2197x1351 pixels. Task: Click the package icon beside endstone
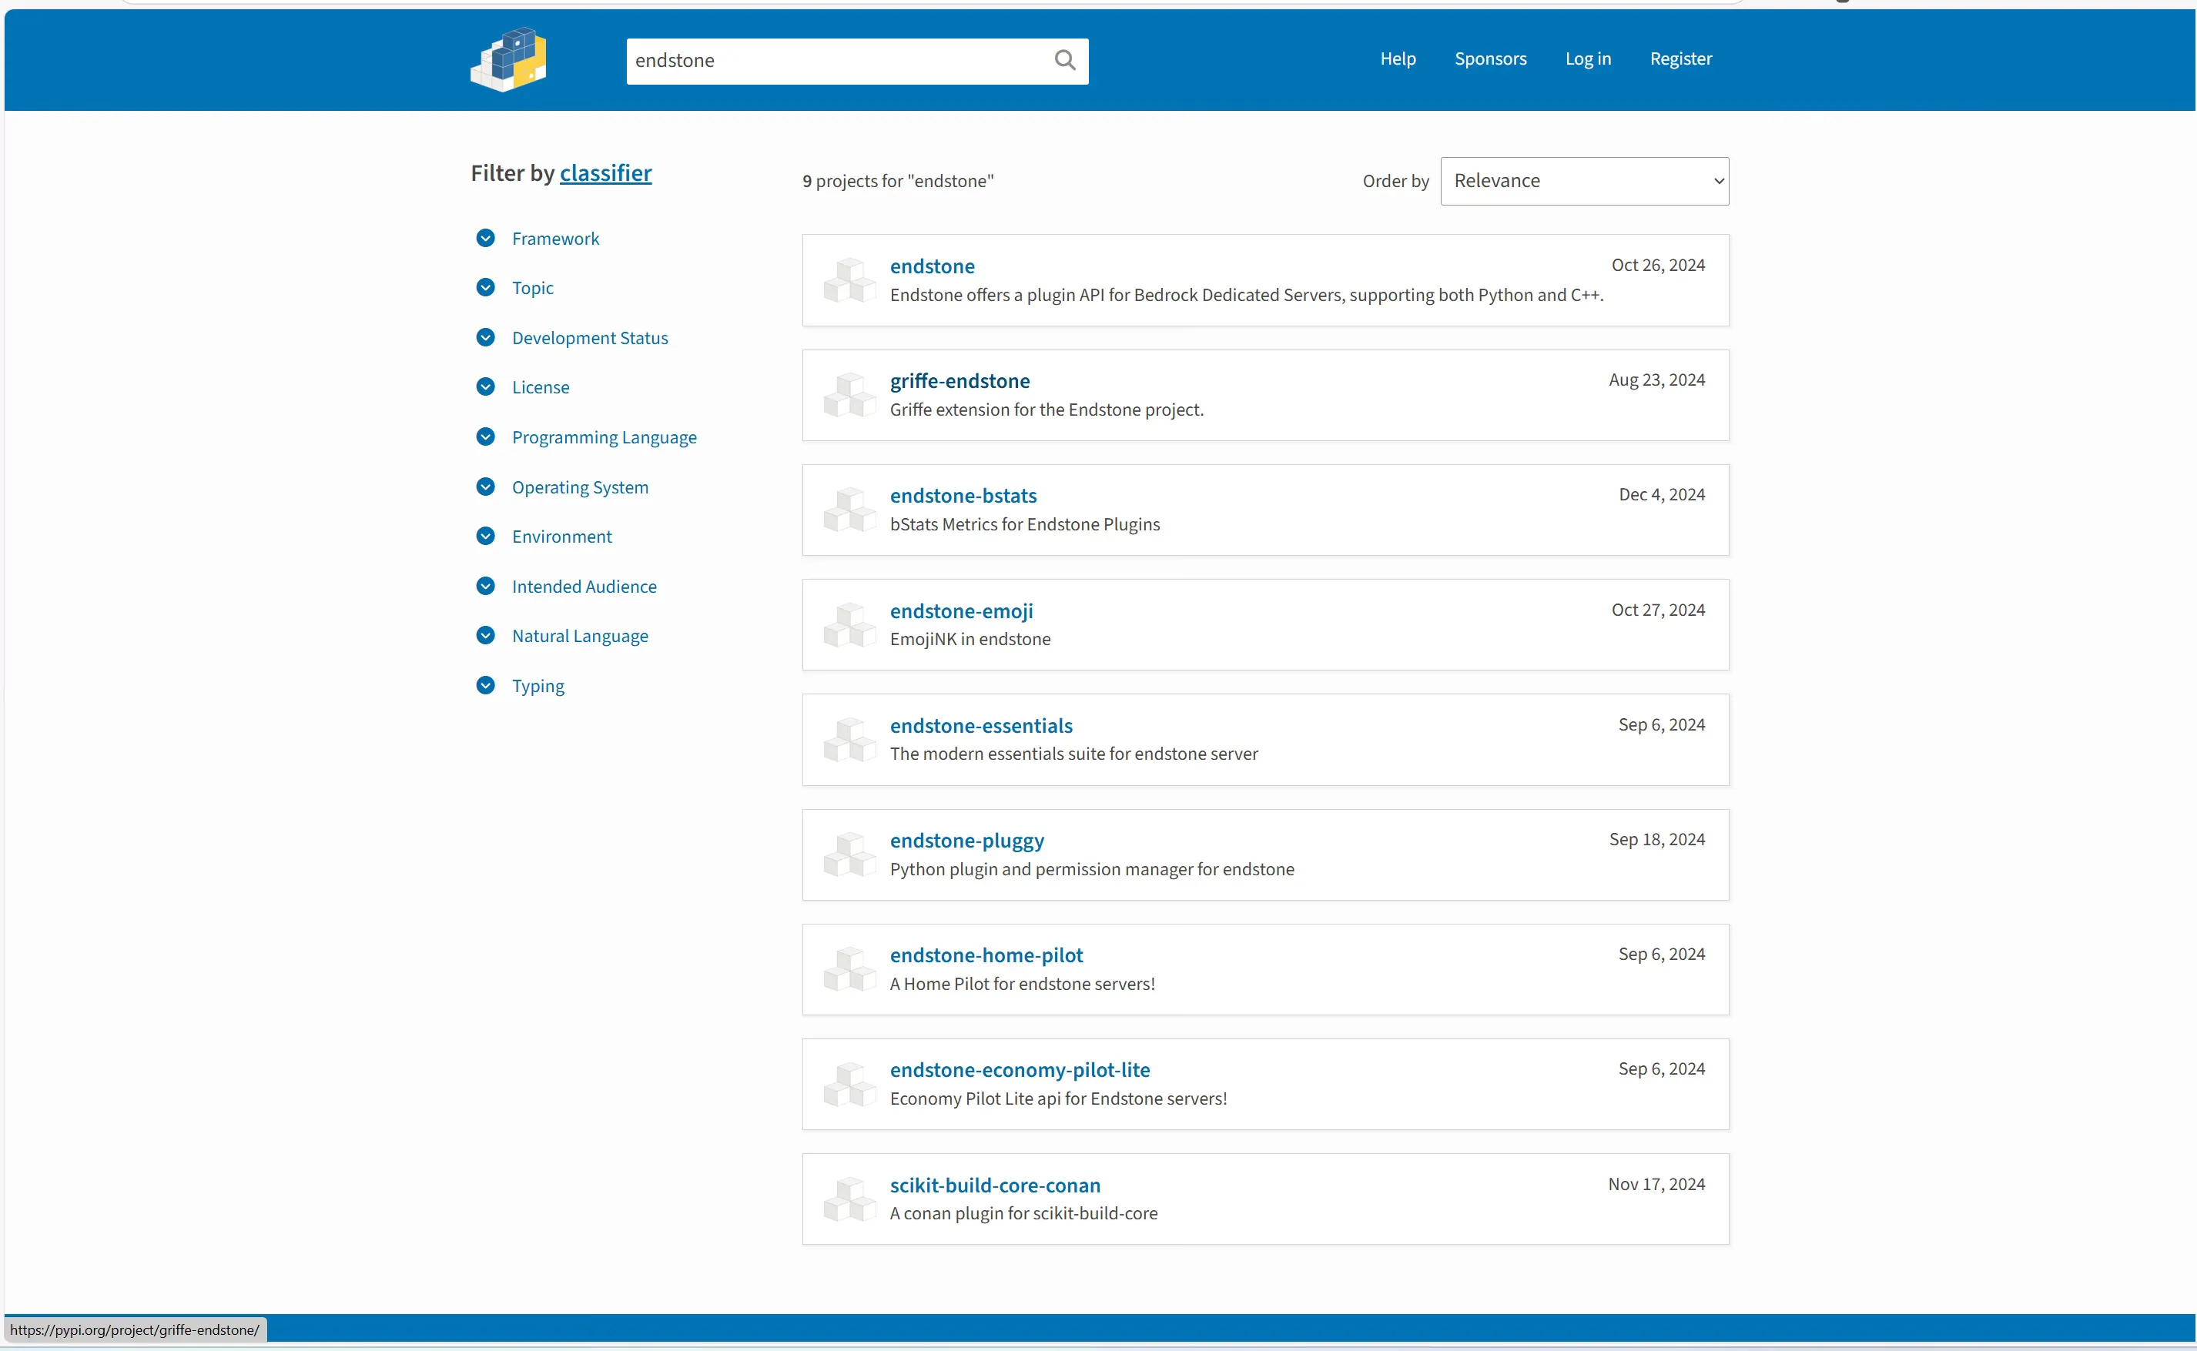(x=849, y=280)
